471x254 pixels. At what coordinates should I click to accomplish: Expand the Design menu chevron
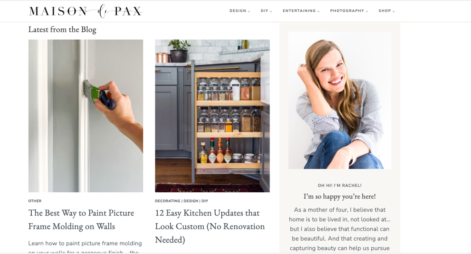(249, 11)
